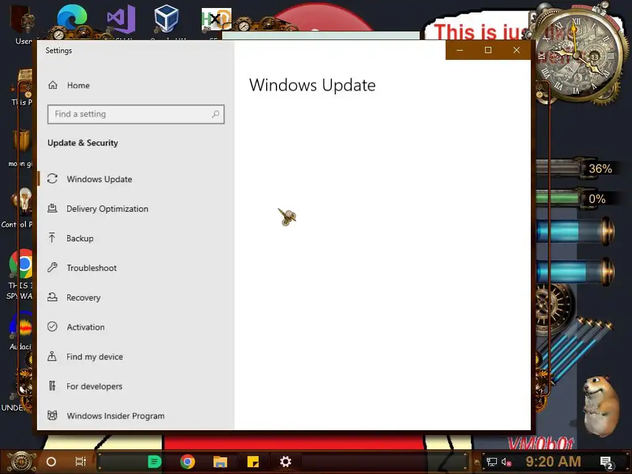Click the Find my device icon
Screen dimensions: 632x474
click(x=52, y=356)
